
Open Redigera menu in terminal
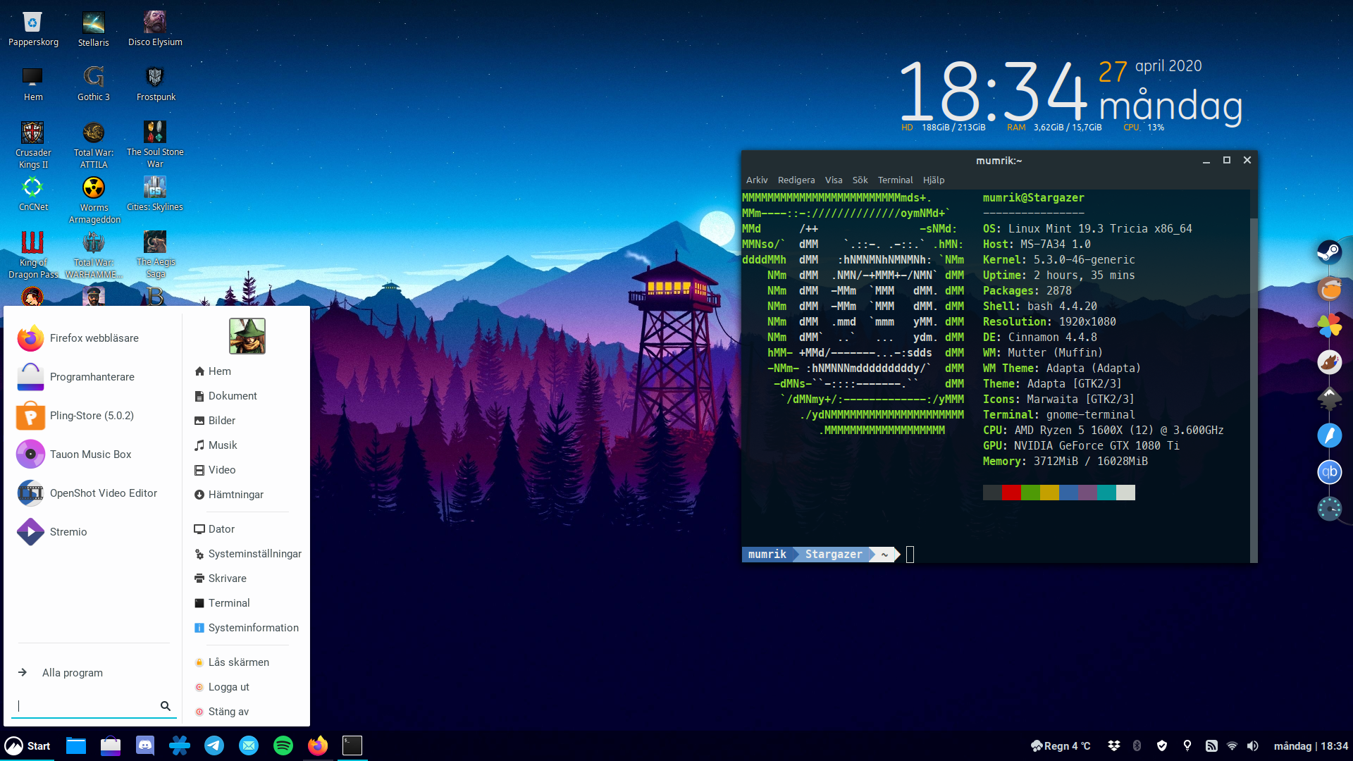pos(796,180)
